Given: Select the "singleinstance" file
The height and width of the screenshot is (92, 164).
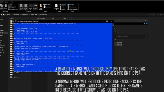Looking at the screenshot, I should click(15, 77).
